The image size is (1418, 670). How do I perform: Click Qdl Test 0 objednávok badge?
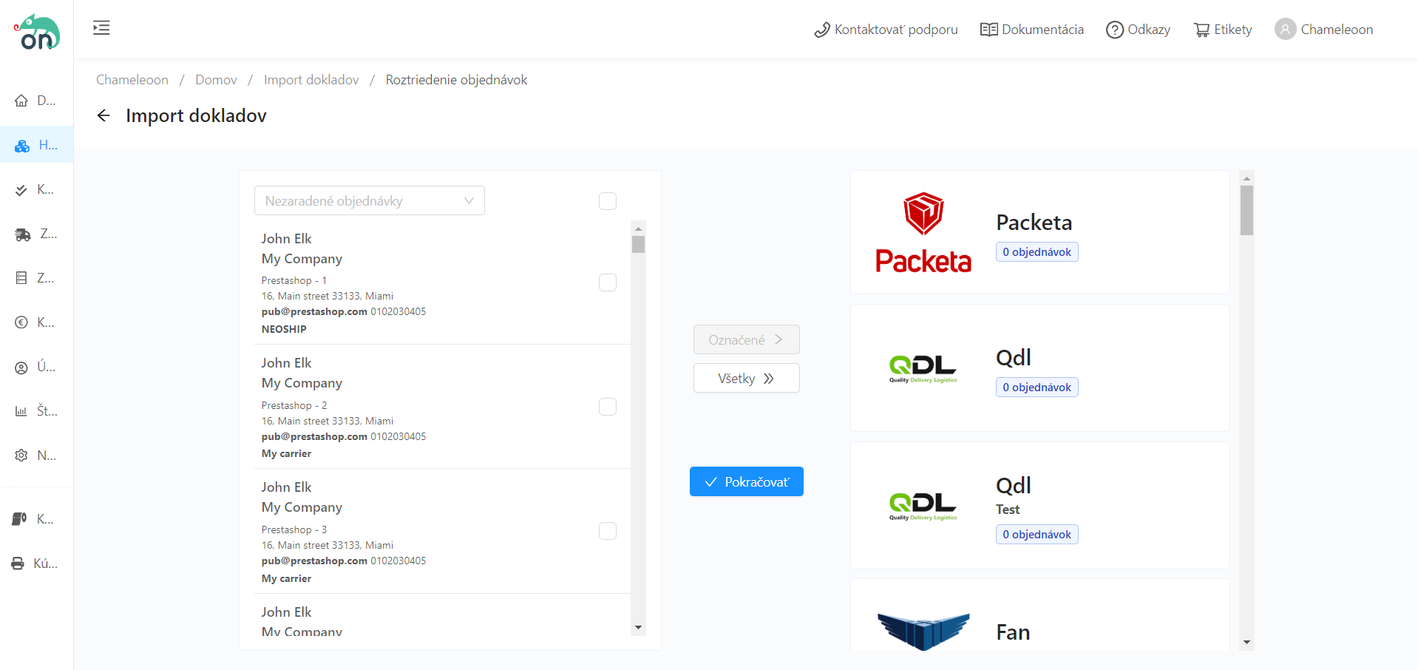[x=1037, y=535]
